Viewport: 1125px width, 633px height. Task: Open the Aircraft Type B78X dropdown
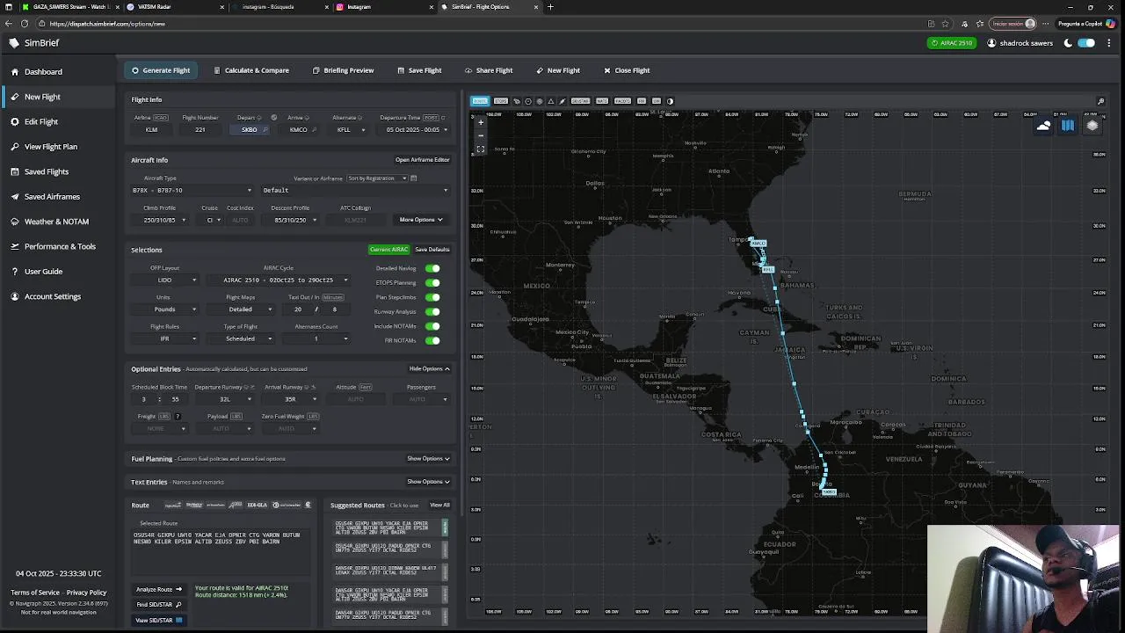click(192, 190)
